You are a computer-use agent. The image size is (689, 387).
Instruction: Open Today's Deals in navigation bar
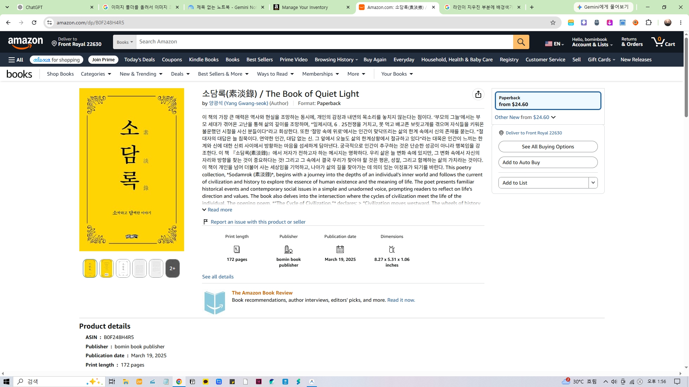coord(140,60)
